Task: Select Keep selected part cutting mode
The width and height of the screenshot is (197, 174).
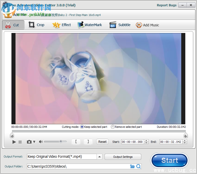Action: [x=82, y=127]
